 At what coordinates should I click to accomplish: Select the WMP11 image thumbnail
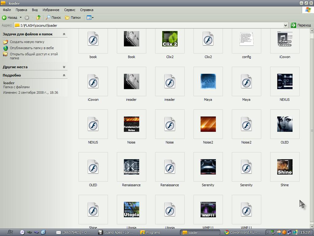click(208, 210)
